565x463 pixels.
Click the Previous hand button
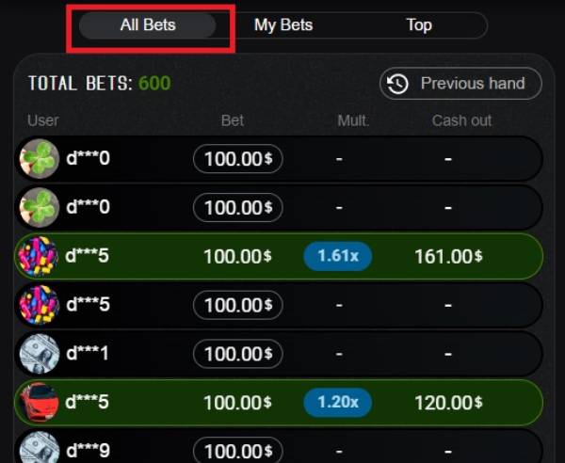[460, 84]
